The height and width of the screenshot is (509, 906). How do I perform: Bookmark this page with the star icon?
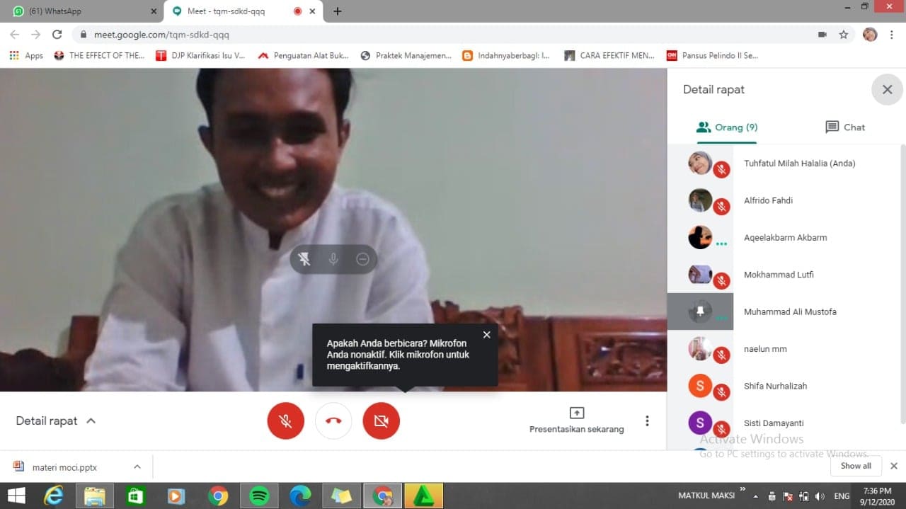click(x=843, y=34)
